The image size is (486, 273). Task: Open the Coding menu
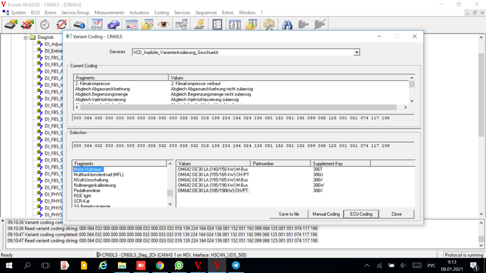click(x=162, y=13)
